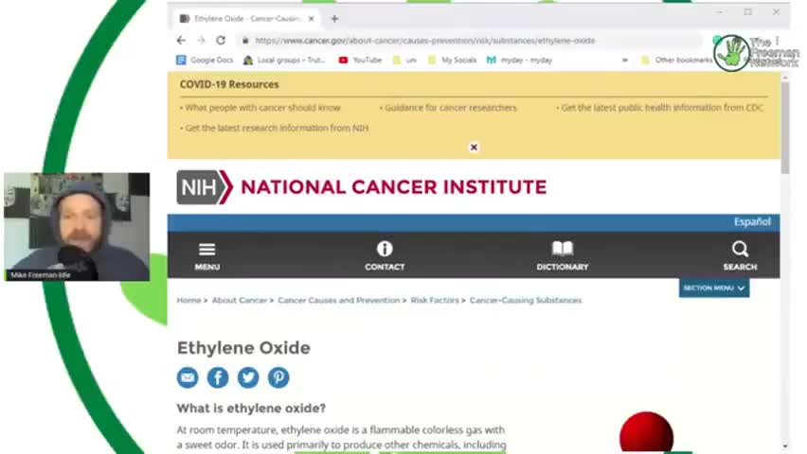The image size is (807, 454).
Task: Open 'Guidance for cancer researchers' link
Action: point(450,108)
